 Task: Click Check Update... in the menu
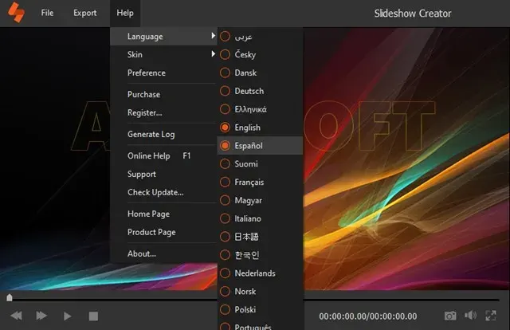tap(163, 192)
